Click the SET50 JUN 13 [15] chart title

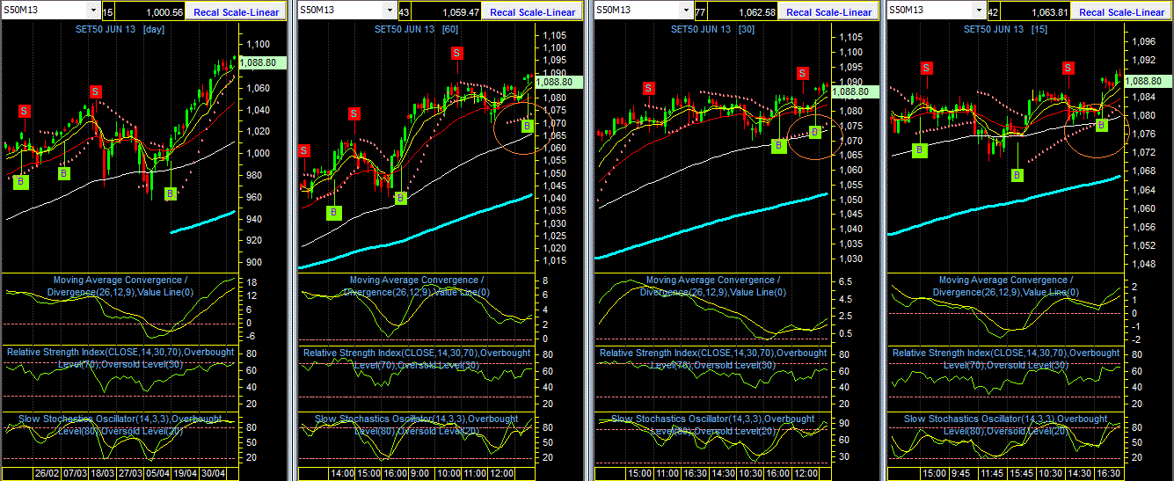[1004, 29]
